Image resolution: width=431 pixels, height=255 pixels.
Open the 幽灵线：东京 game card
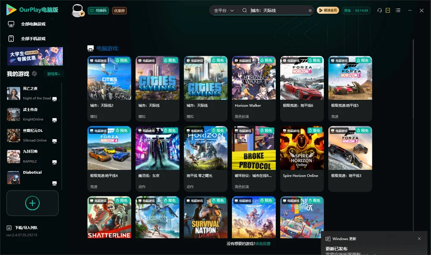(x=157, y=159)
